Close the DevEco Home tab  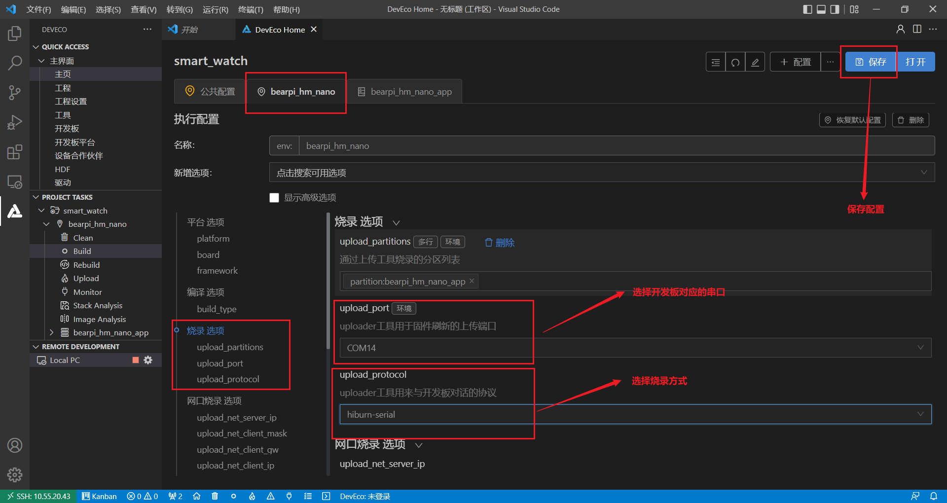[x=314, y=30]
